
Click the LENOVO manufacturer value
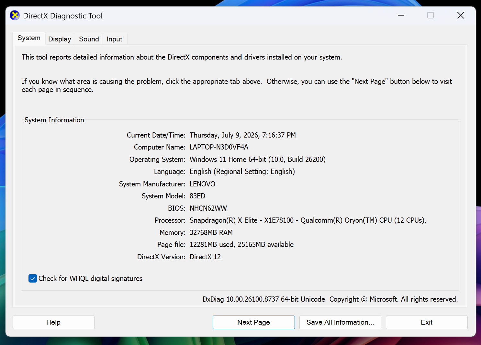202,184
